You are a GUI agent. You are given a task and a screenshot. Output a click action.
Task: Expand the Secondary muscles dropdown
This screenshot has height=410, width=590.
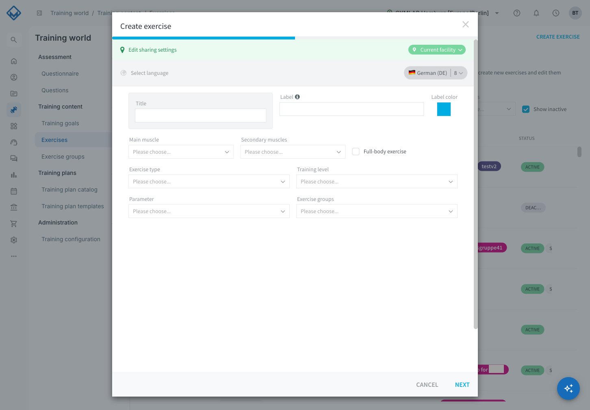click(x=293, y=152)
